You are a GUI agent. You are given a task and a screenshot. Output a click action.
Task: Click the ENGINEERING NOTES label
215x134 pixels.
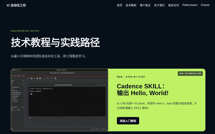pyautogui.click(x=25, y=31)
